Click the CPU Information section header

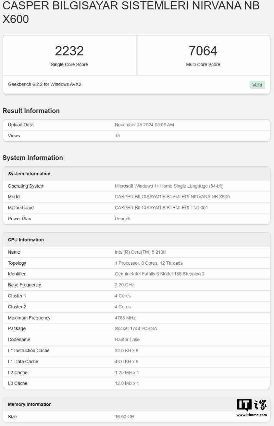click(x=26, y=240)
